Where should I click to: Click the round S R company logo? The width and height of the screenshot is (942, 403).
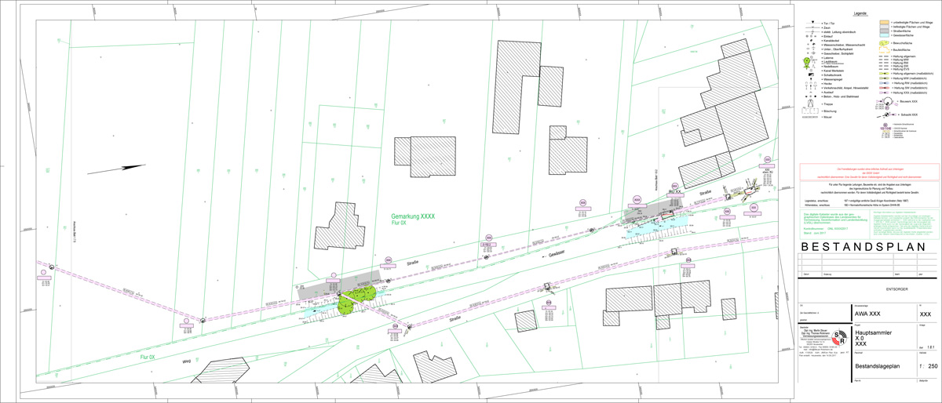(839, 339)
